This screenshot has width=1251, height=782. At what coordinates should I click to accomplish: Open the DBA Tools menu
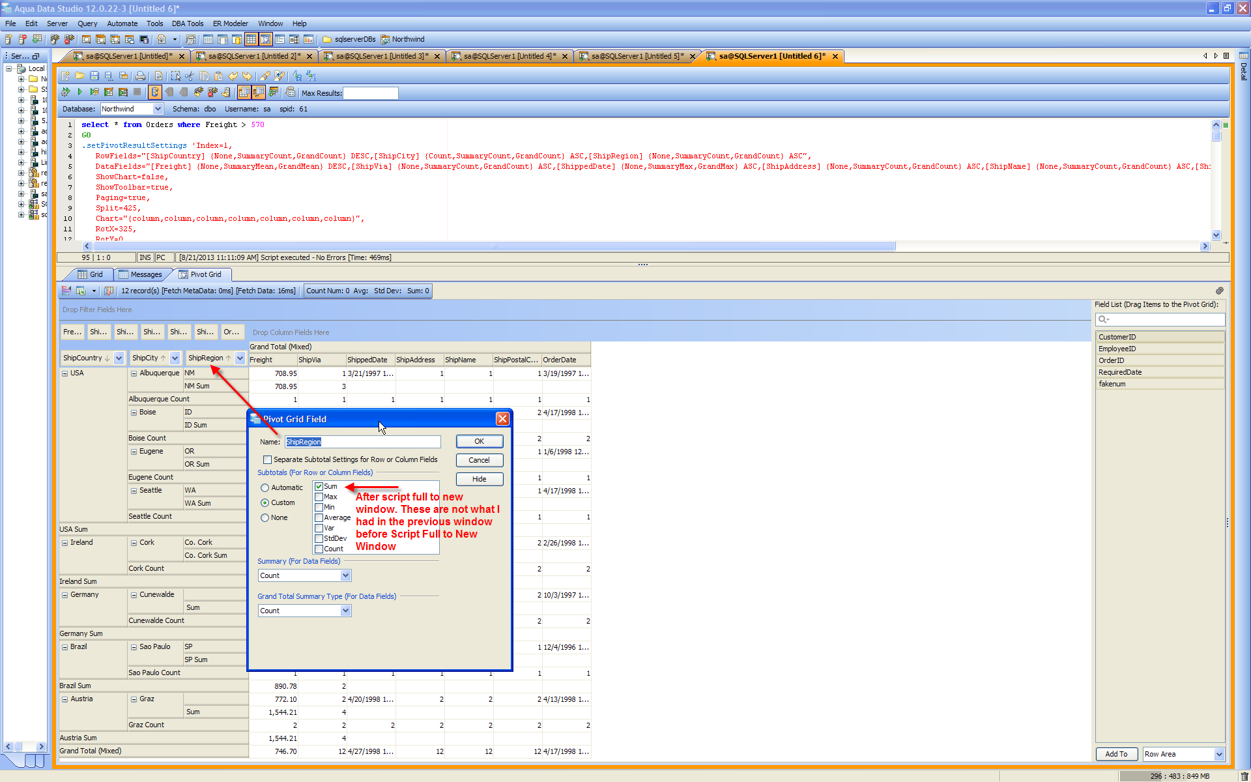tap(188, 23)
